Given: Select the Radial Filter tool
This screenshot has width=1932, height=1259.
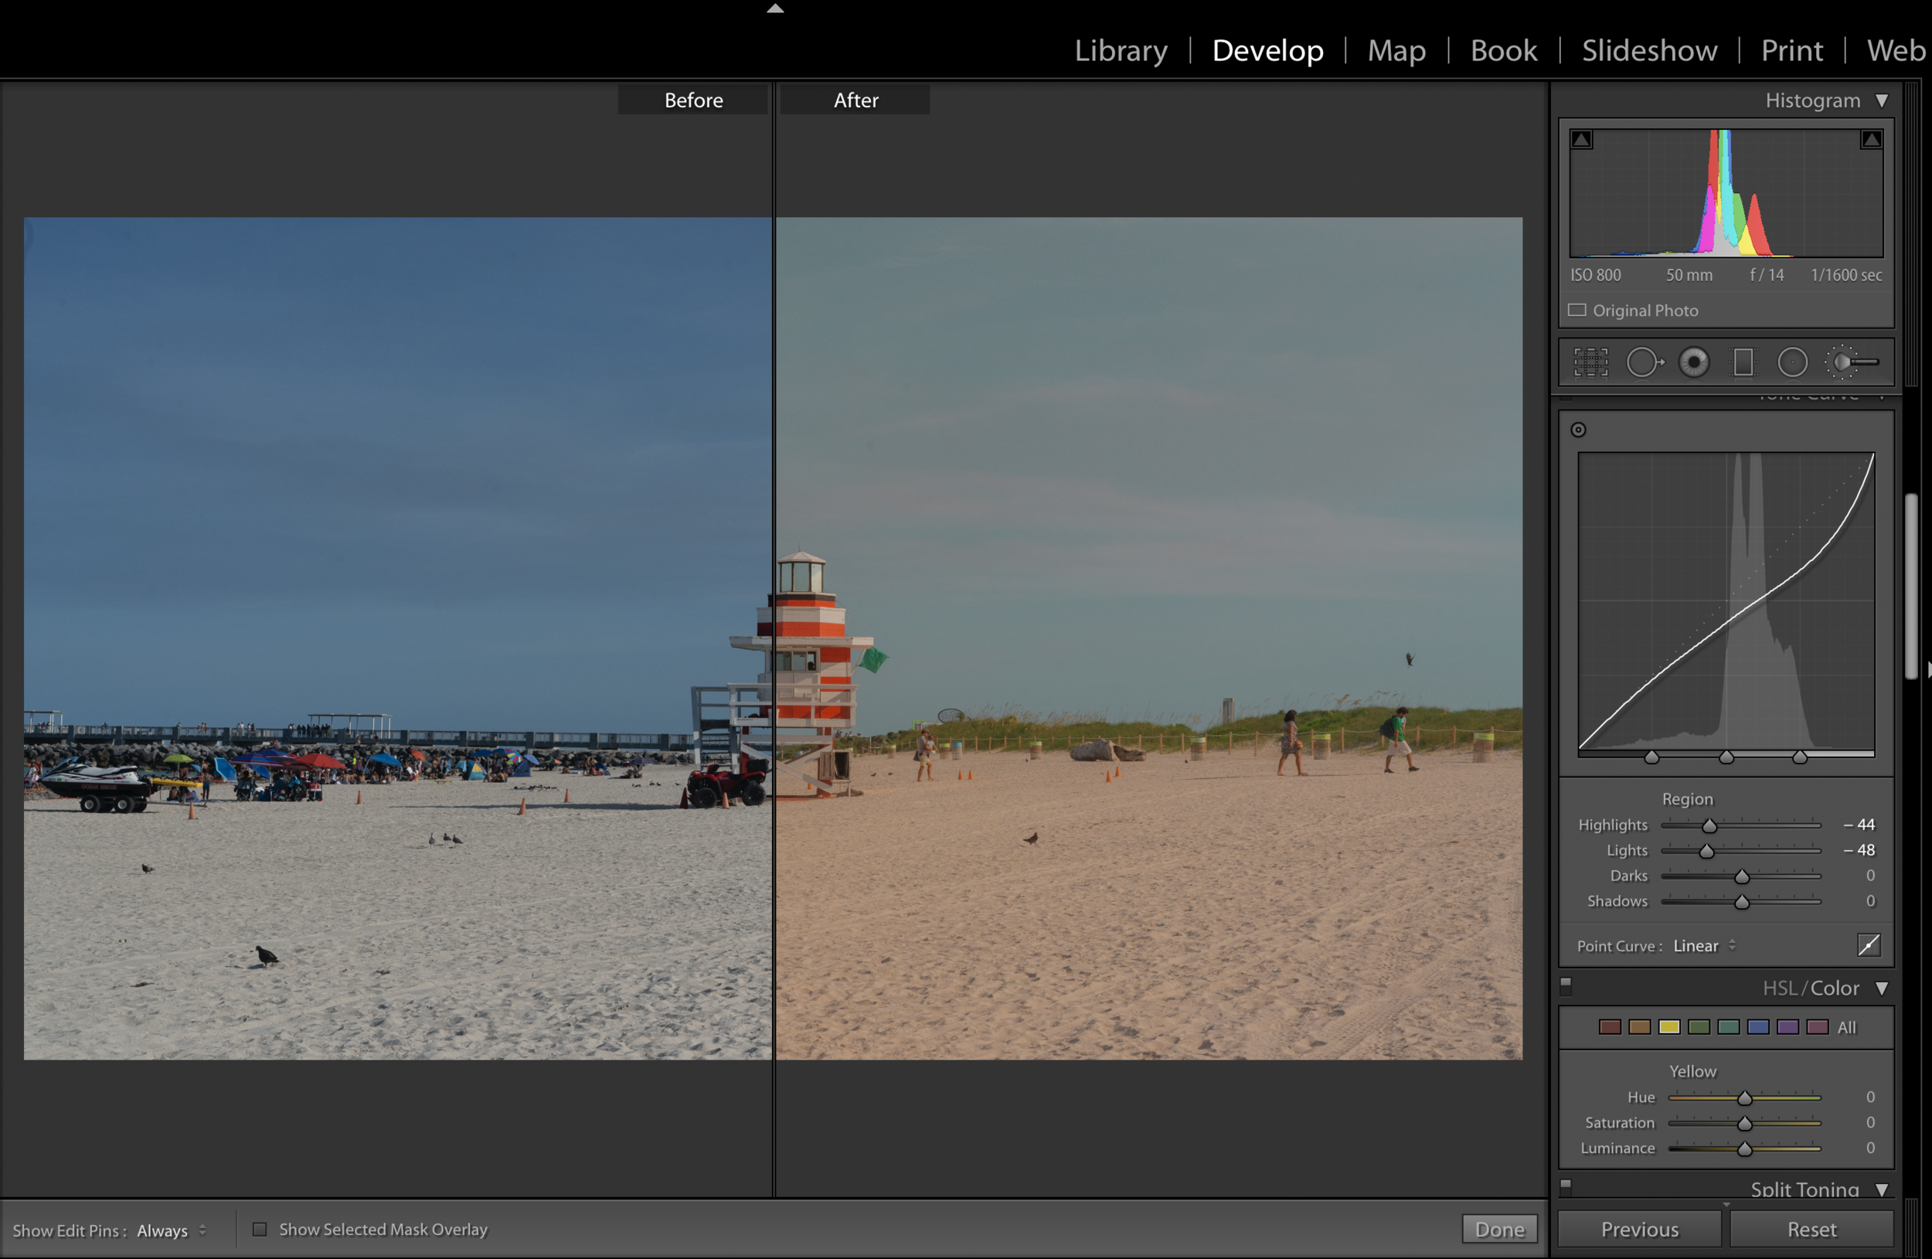Looking at the screenshot, I should (1792, 362).
